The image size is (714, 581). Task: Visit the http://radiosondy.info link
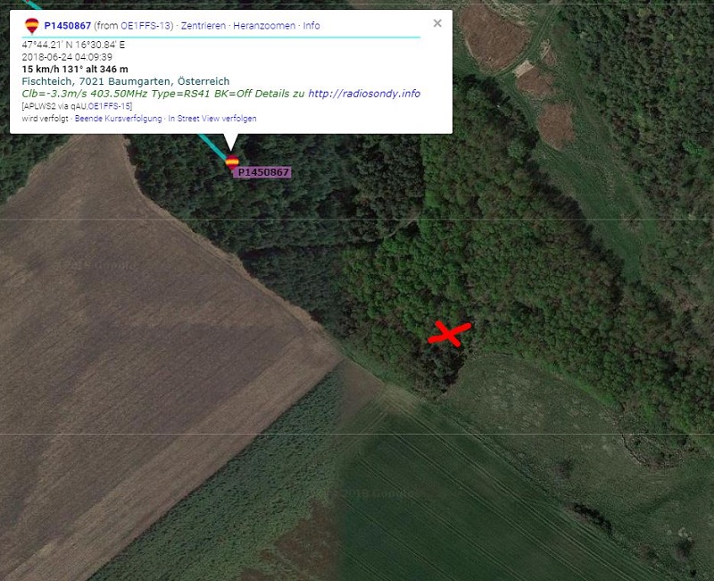[x=364, y=94]
